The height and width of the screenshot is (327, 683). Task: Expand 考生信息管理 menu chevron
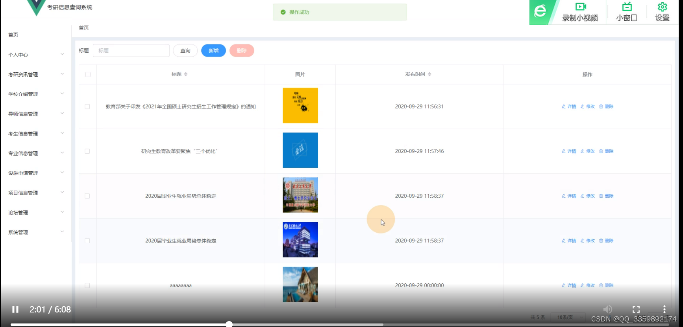[x=62, y=133]
